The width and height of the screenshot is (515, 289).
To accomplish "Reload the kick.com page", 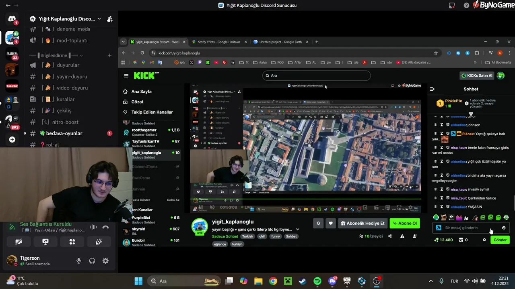I will pyautogui.click(x=142, y=53).
